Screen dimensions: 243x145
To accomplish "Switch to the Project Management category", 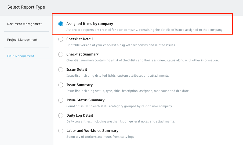I will [22, 40].
